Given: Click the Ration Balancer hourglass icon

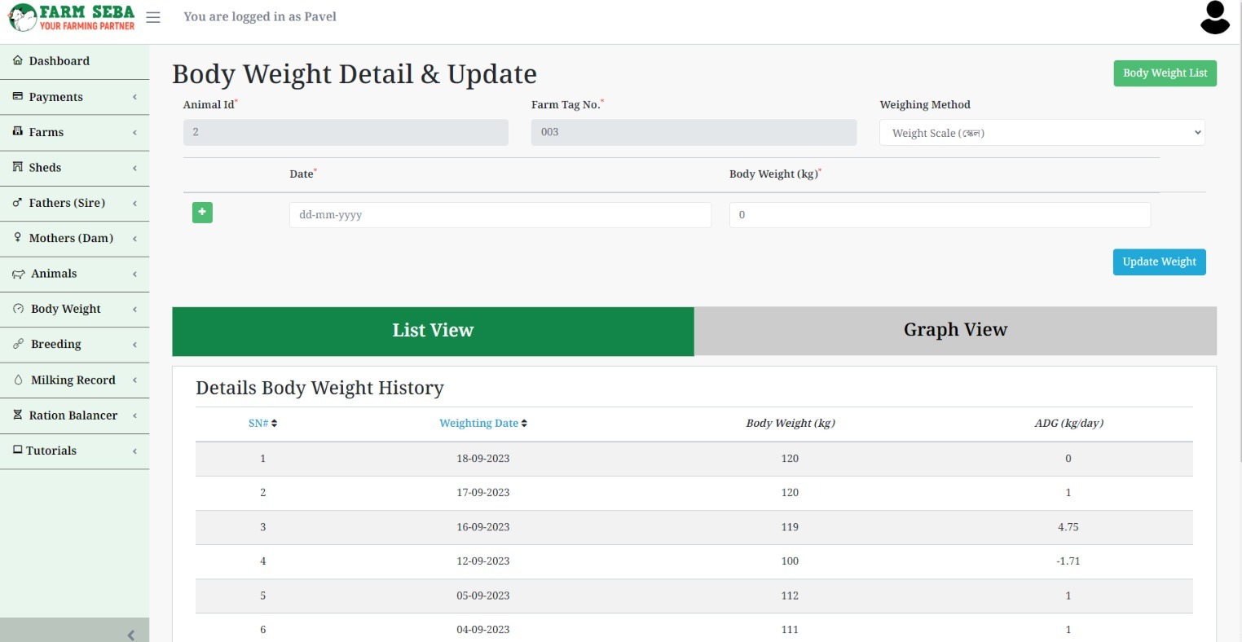Looking at the screenshot, I should (18, 416).
